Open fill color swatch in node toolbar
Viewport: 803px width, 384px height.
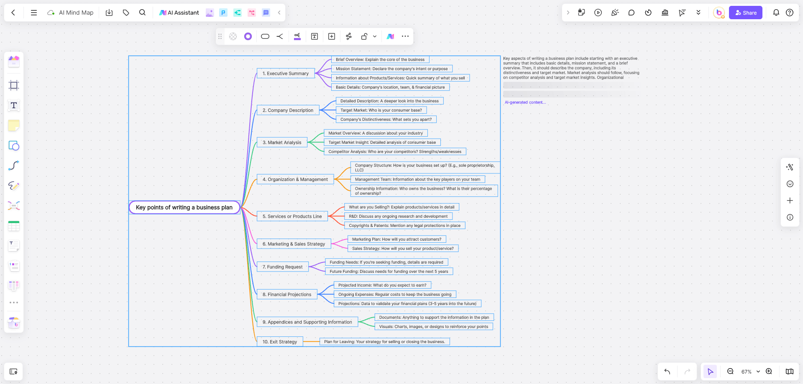click(x=233, y=36)
